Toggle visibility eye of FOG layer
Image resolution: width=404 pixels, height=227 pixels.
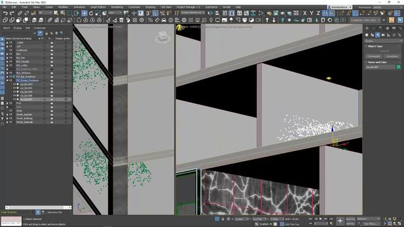tap(11, 103)
